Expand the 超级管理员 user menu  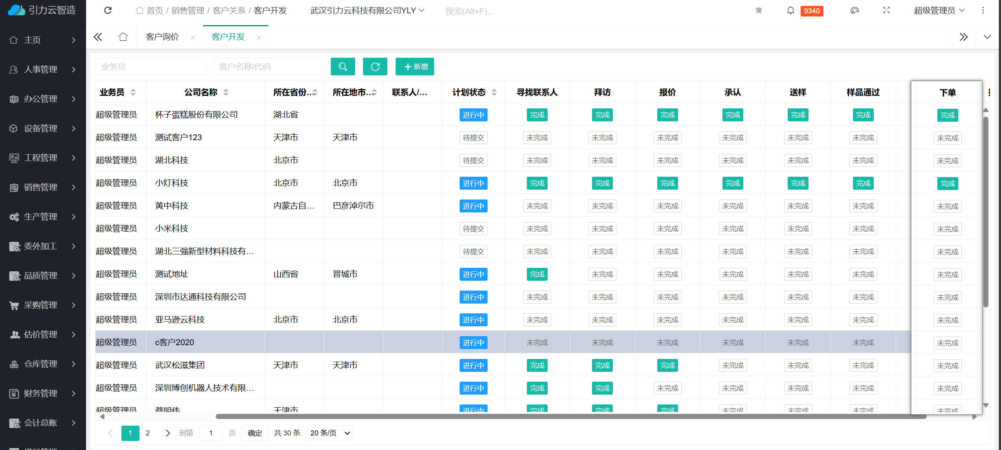(x=939, y=11)
